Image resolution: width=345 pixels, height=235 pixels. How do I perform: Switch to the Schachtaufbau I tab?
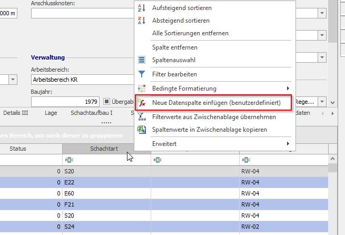click(x=92, y=113)
